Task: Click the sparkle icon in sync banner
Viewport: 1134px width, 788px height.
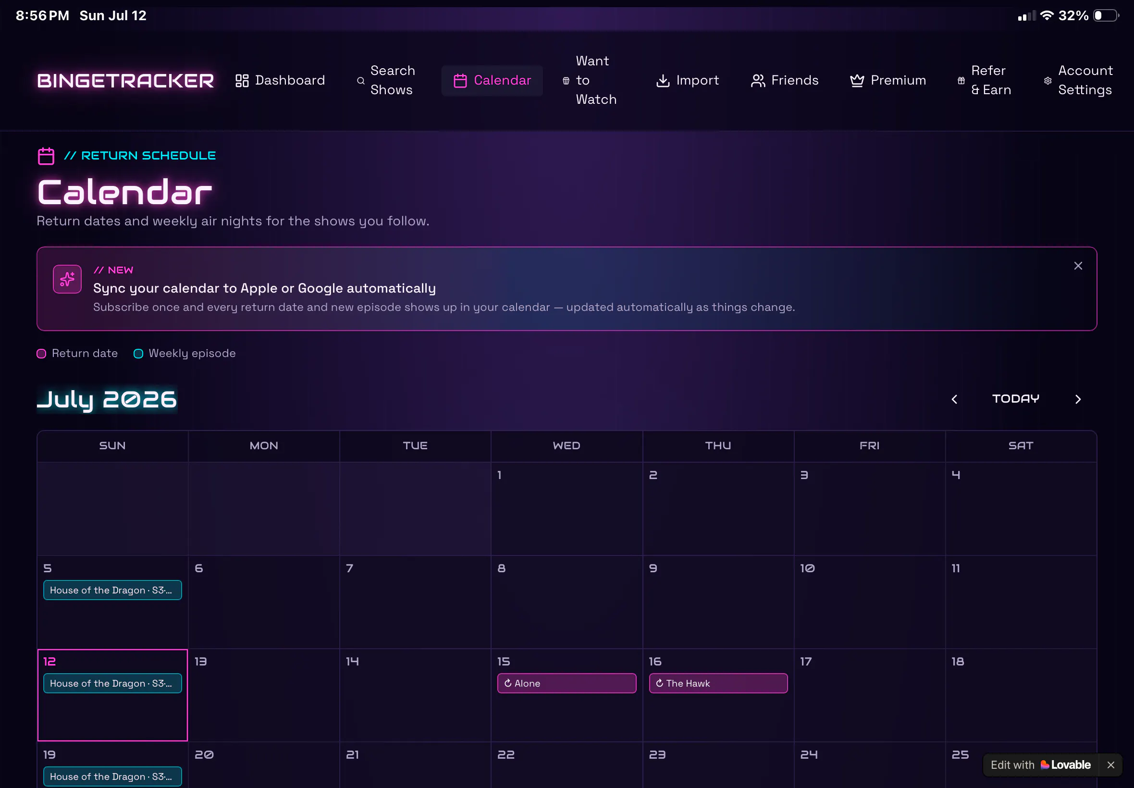Action: (x=67, y=280)
